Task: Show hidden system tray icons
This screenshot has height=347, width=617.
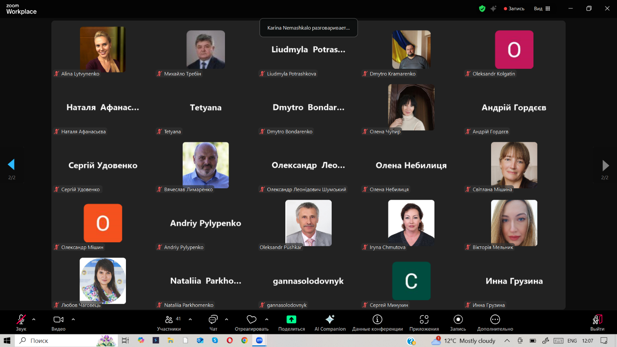Action: pyautogui.click(x=507, y=340)
